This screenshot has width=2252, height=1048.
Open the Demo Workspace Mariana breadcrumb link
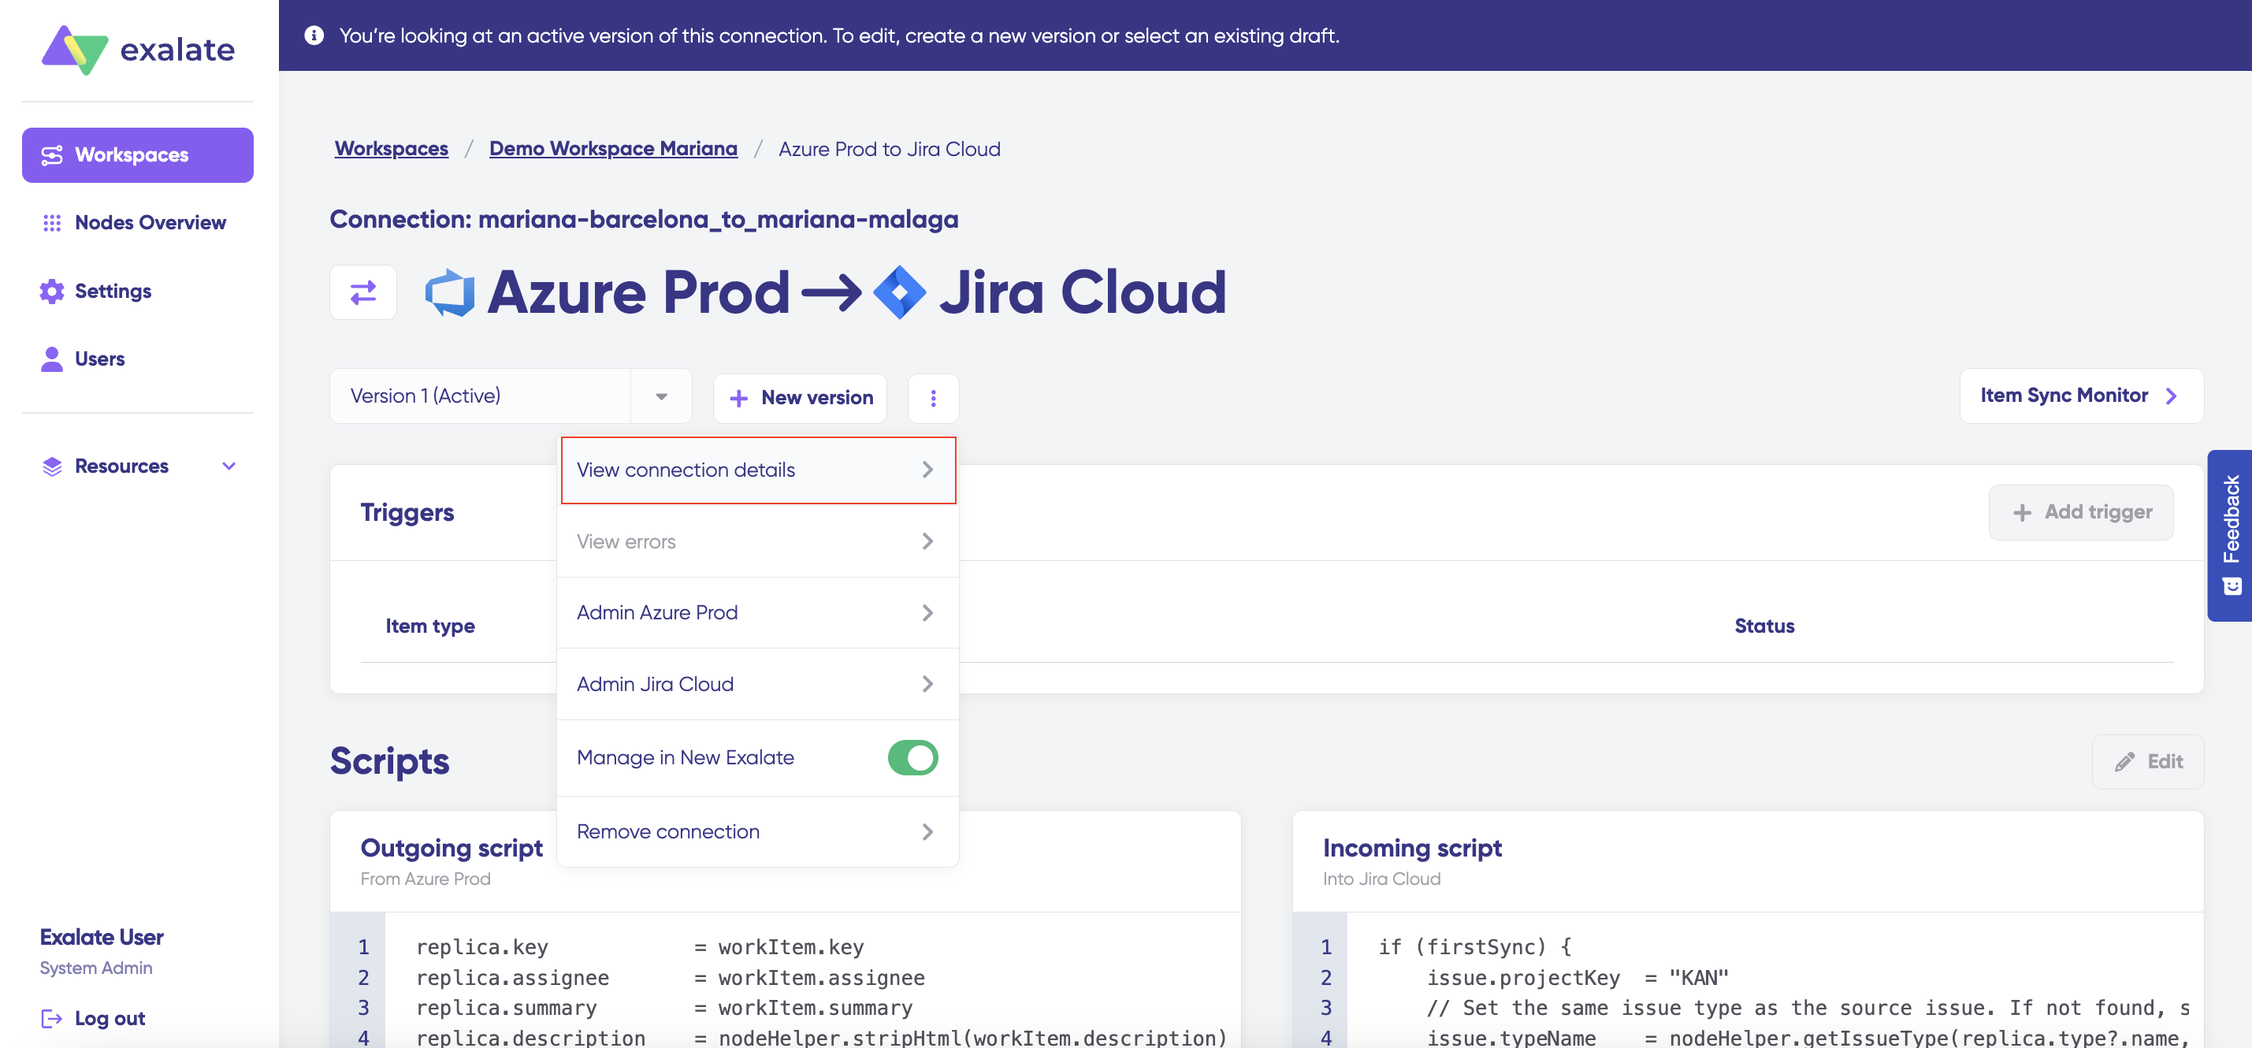click(613, 149)
